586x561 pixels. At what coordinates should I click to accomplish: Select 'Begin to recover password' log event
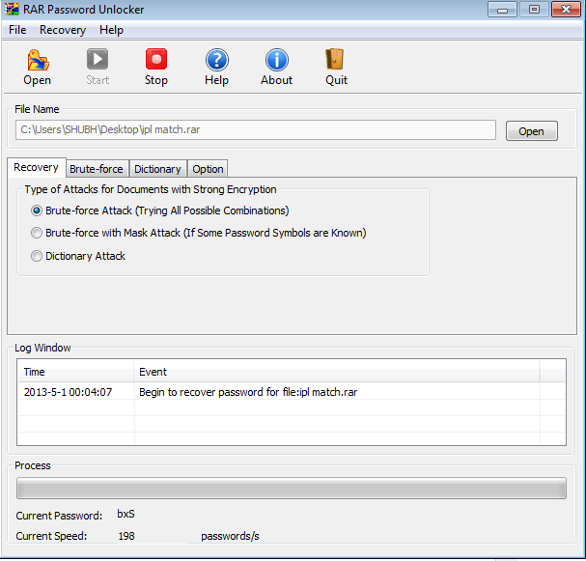pos(248,392)
